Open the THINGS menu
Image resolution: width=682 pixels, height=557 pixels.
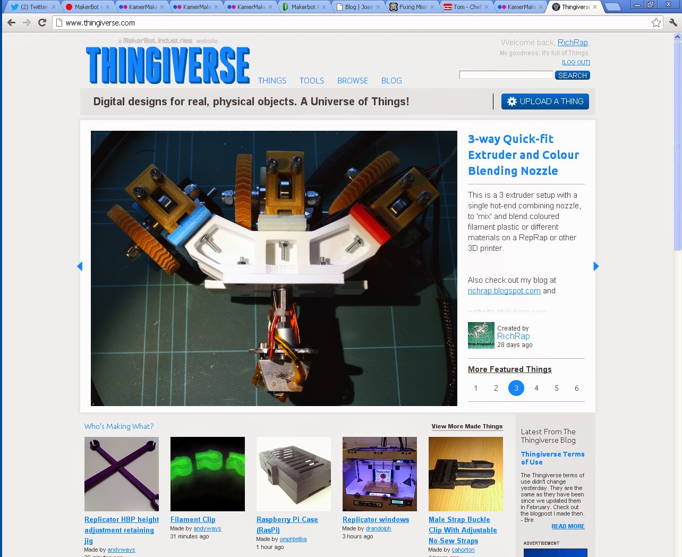pyautogui.click(x=272, y=81)
